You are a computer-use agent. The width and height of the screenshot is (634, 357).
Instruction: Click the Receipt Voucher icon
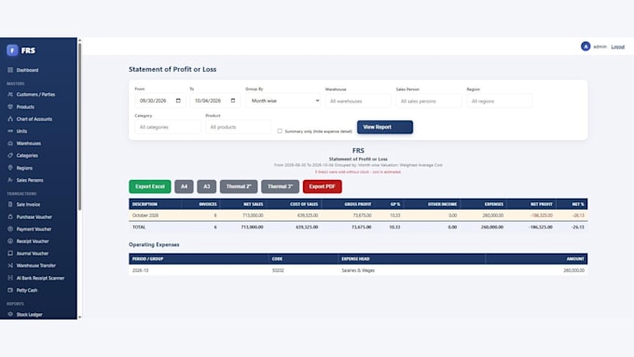point(10,241)
